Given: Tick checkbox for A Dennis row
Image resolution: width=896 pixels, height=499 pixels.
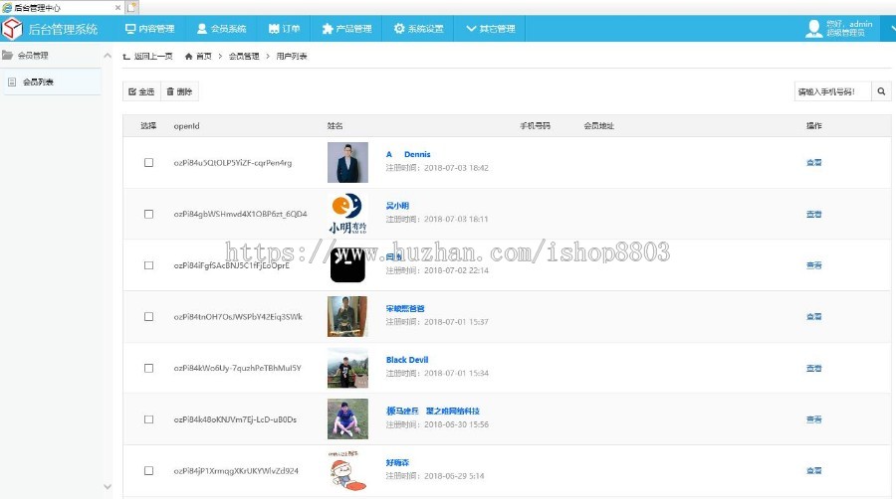Looking at the screenshot, I should tap(148, 163).
